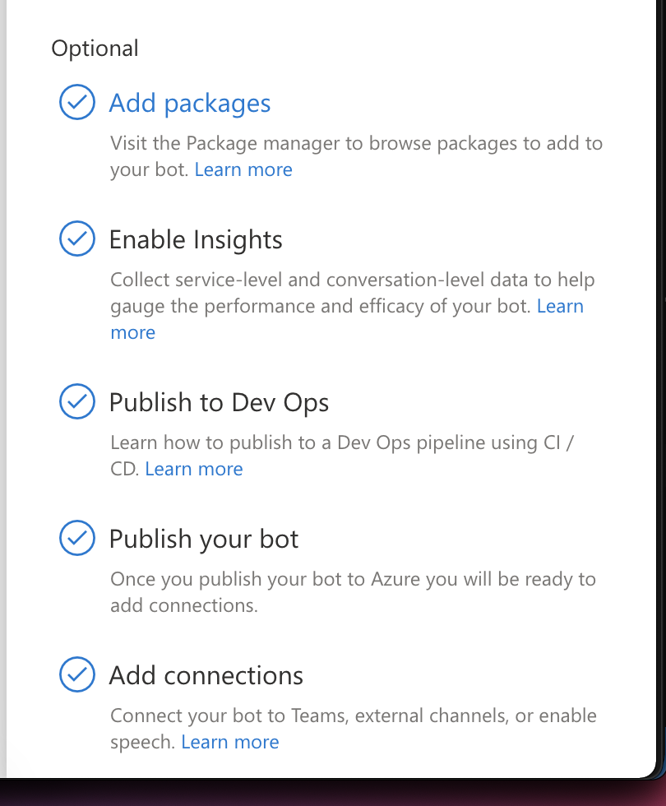
Task: Select the Enable Insights heading
Action: [x=196, y=240]
